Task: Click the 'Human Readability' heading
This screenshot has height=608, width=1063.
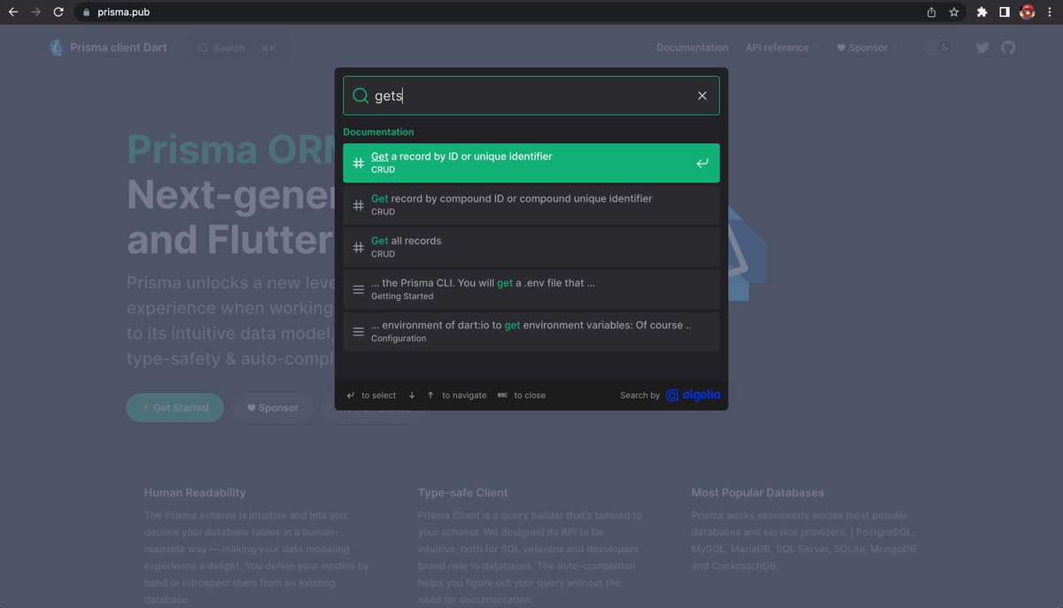Action: click(x=195, y=493)
